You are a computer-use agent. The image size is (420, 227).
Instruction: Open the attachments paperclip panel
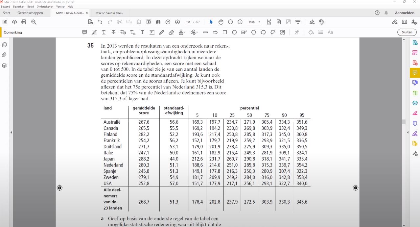[4, 55]
